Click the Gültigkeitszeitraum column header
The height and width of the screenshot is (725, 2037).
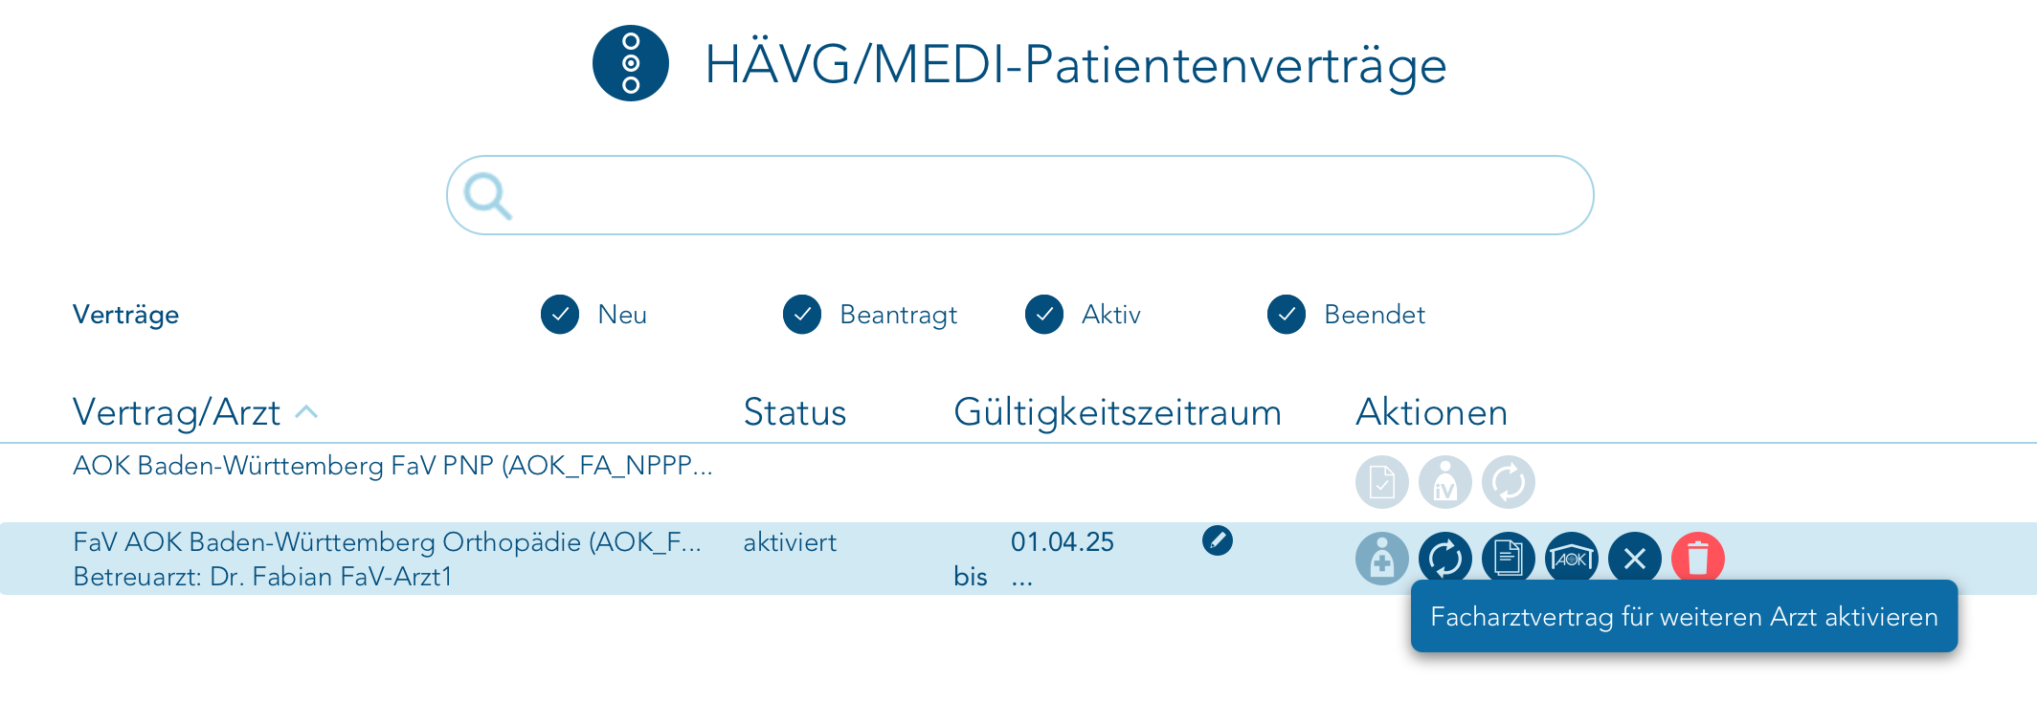coord(1117,412)
